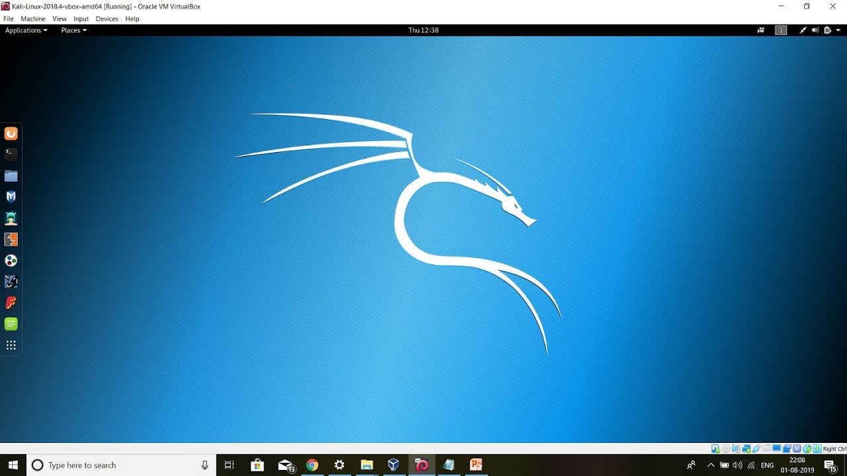Launch Metasploit Framework from the dock
The width and height of the screenshot is (847, 476).
pos(11,196)
